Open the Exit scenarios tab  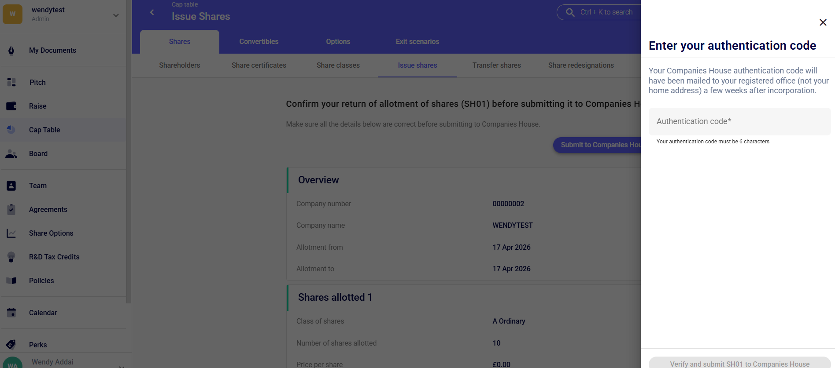pyautogui.click(x=417, y=42)
